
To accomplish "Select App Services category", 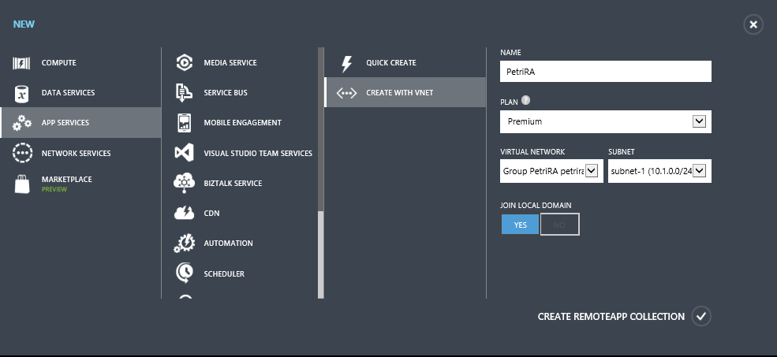I will coord(80,122).
